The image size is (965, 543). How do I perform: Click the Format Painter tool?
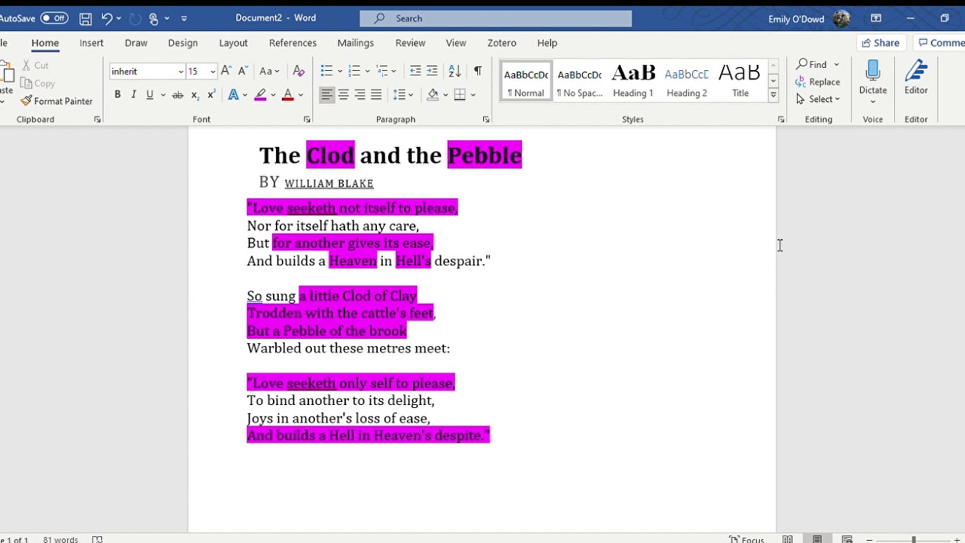57,101
